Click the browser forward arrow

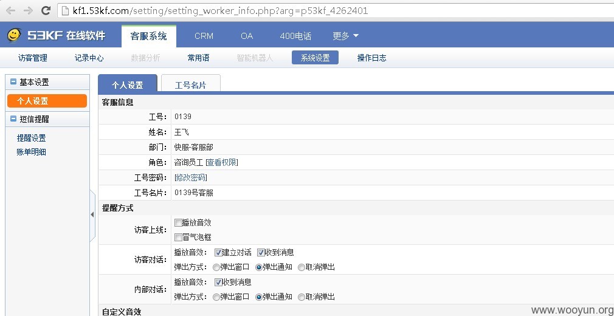point(28,10)
